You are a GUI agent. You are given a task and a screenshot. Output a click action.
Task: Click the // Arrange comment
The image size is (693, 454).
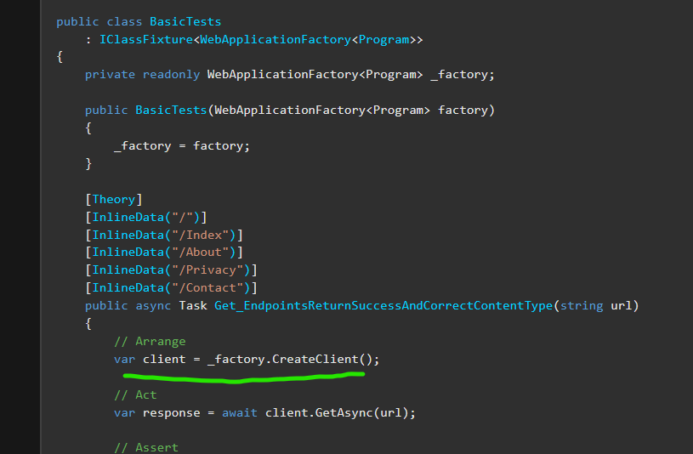tap(150, 341)
